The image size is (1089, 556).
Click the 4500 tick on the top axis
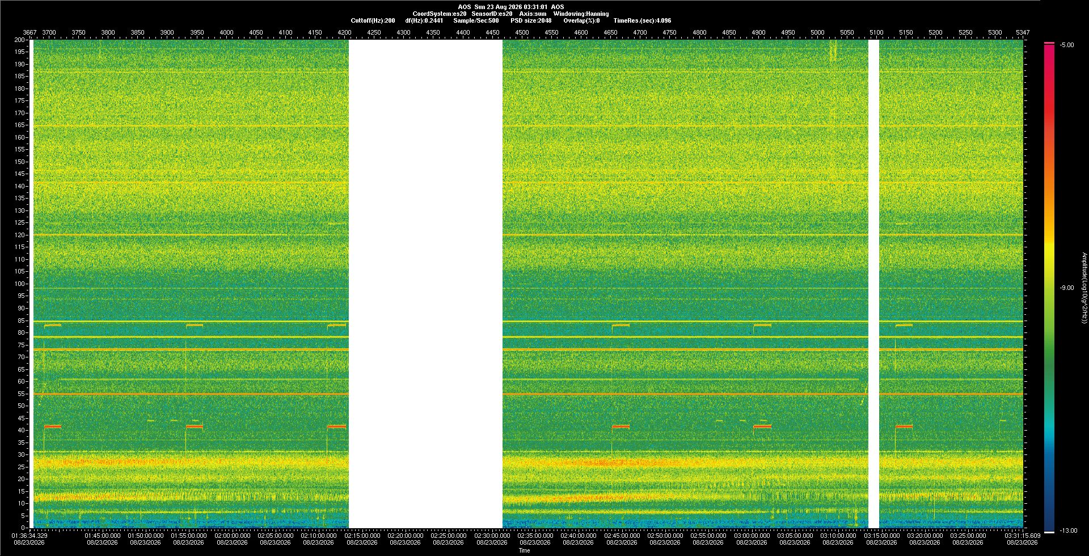[x=522, y=32]
